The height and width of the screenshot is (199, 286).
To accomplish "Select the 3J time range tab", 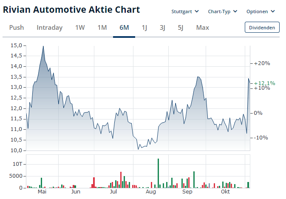I will point(162,28).
